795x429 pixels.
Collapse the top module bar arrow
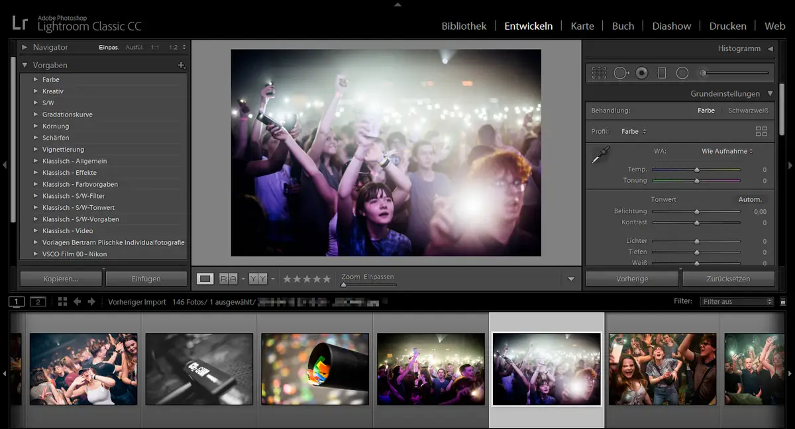coord(397,4)
